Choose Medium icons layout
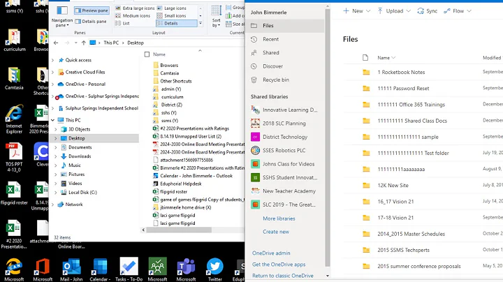503x282 pixels. click(x=133, y=15)
